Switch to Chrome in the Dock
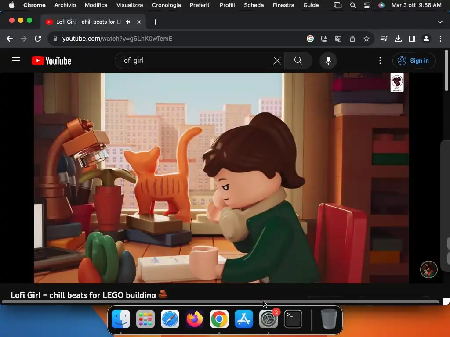The width and height of the screenshot is (450, 337). (219, 319)
